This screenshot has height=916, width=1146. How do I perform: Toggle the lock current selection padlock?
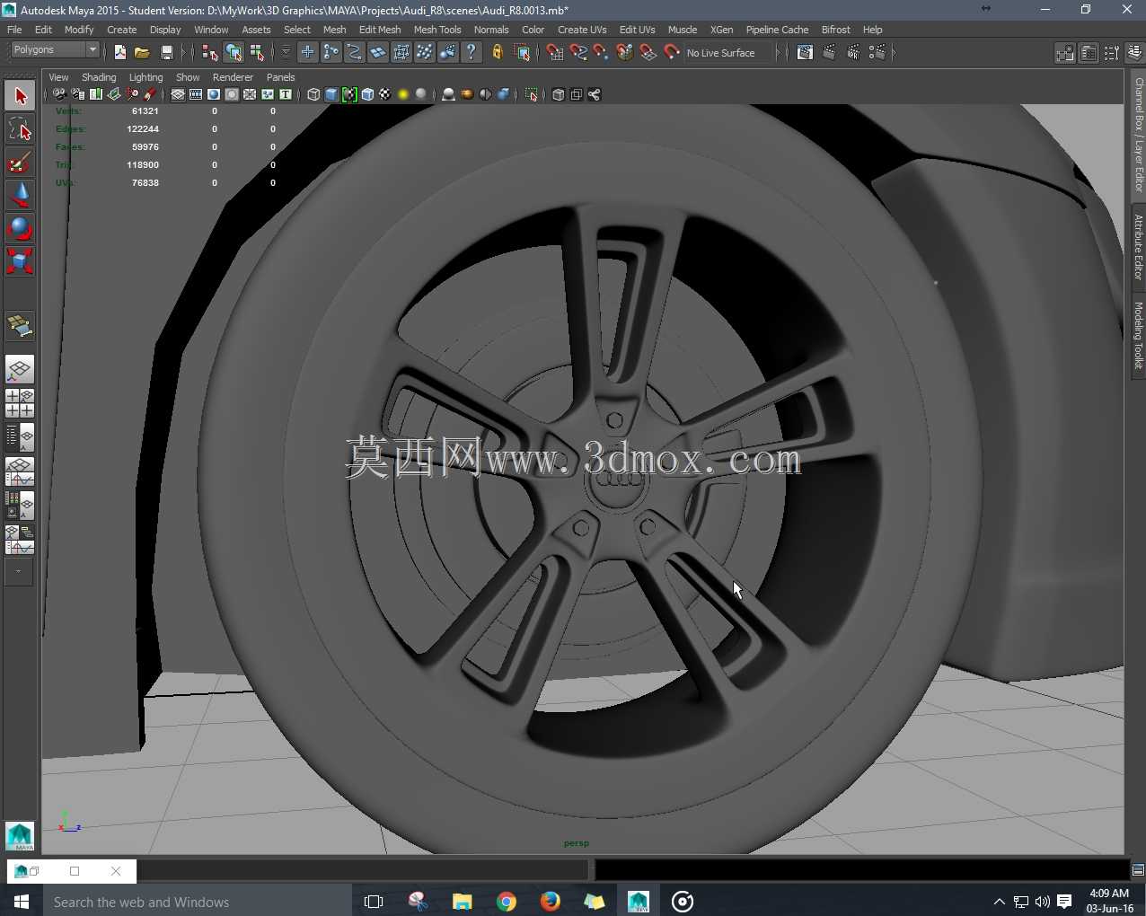[x=498, y=53]
